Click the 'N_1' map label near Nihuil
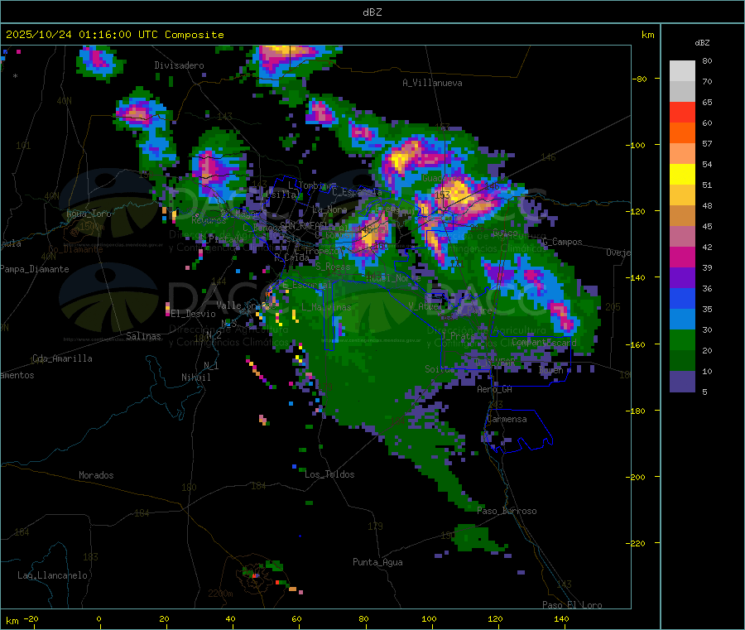This screenshot has width=745, height=630. point(211,365)
